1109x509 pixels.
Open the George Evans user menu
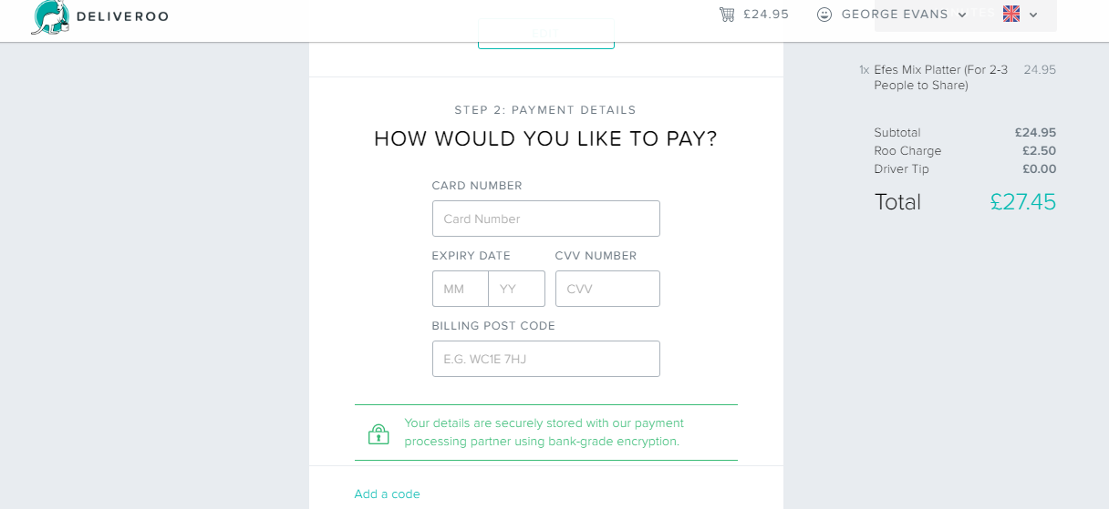pos(895,15)
